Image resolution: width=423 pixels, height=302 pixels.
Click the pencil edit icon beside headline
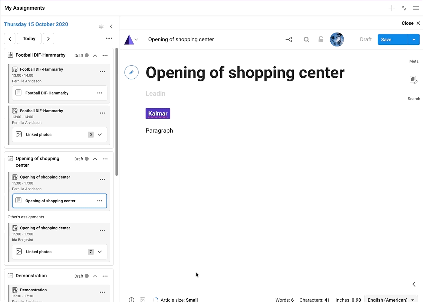pos(132,72)
